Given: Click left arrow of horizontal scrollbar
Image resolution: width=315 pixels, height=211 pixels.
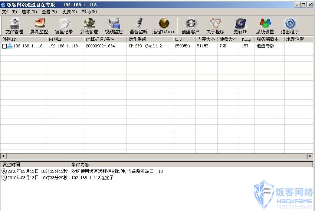Looking at the screenshot, I should click(3, 156).
